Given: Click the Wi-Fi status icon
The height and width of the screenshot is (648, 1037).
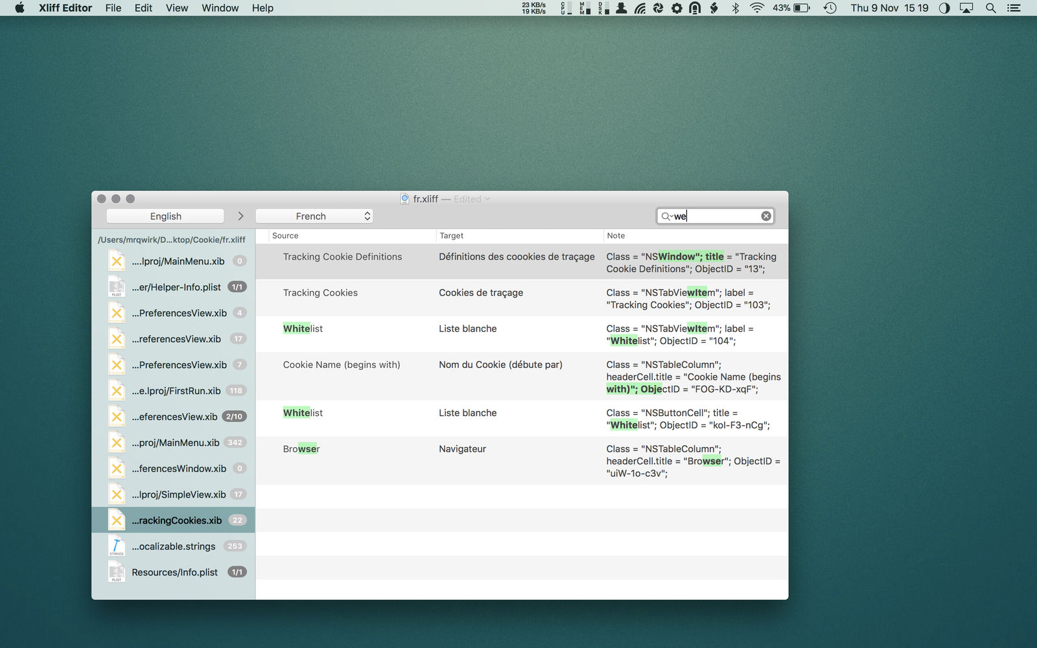Looking at the screenshot, I should coord(756,8).
